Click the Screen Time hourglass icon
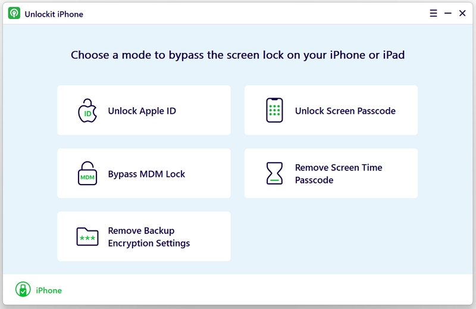This screenshot has width=476, height=309. click(x=274, y=173)
